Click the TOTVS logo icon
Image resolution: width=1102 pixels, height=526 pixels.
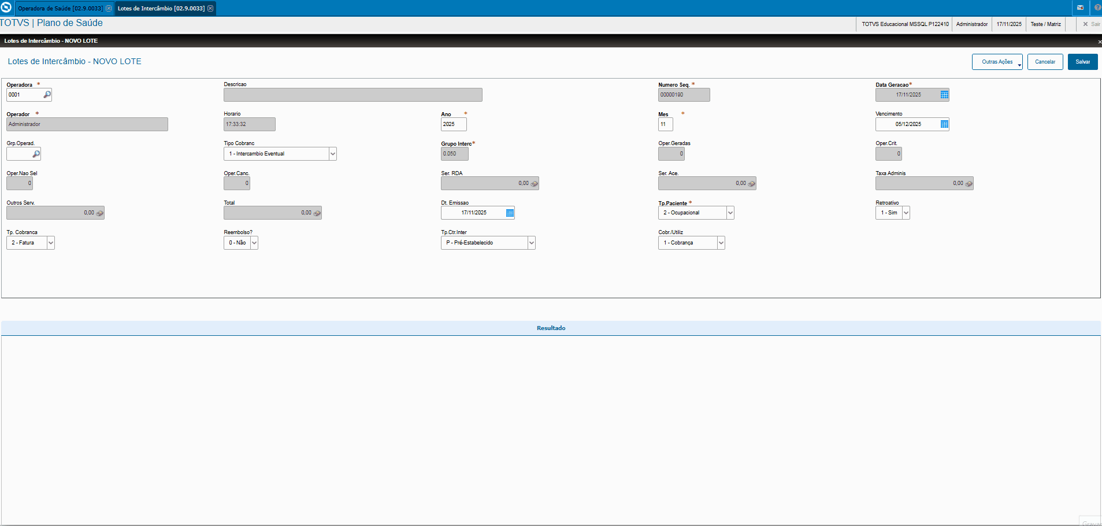click(6, 8)
